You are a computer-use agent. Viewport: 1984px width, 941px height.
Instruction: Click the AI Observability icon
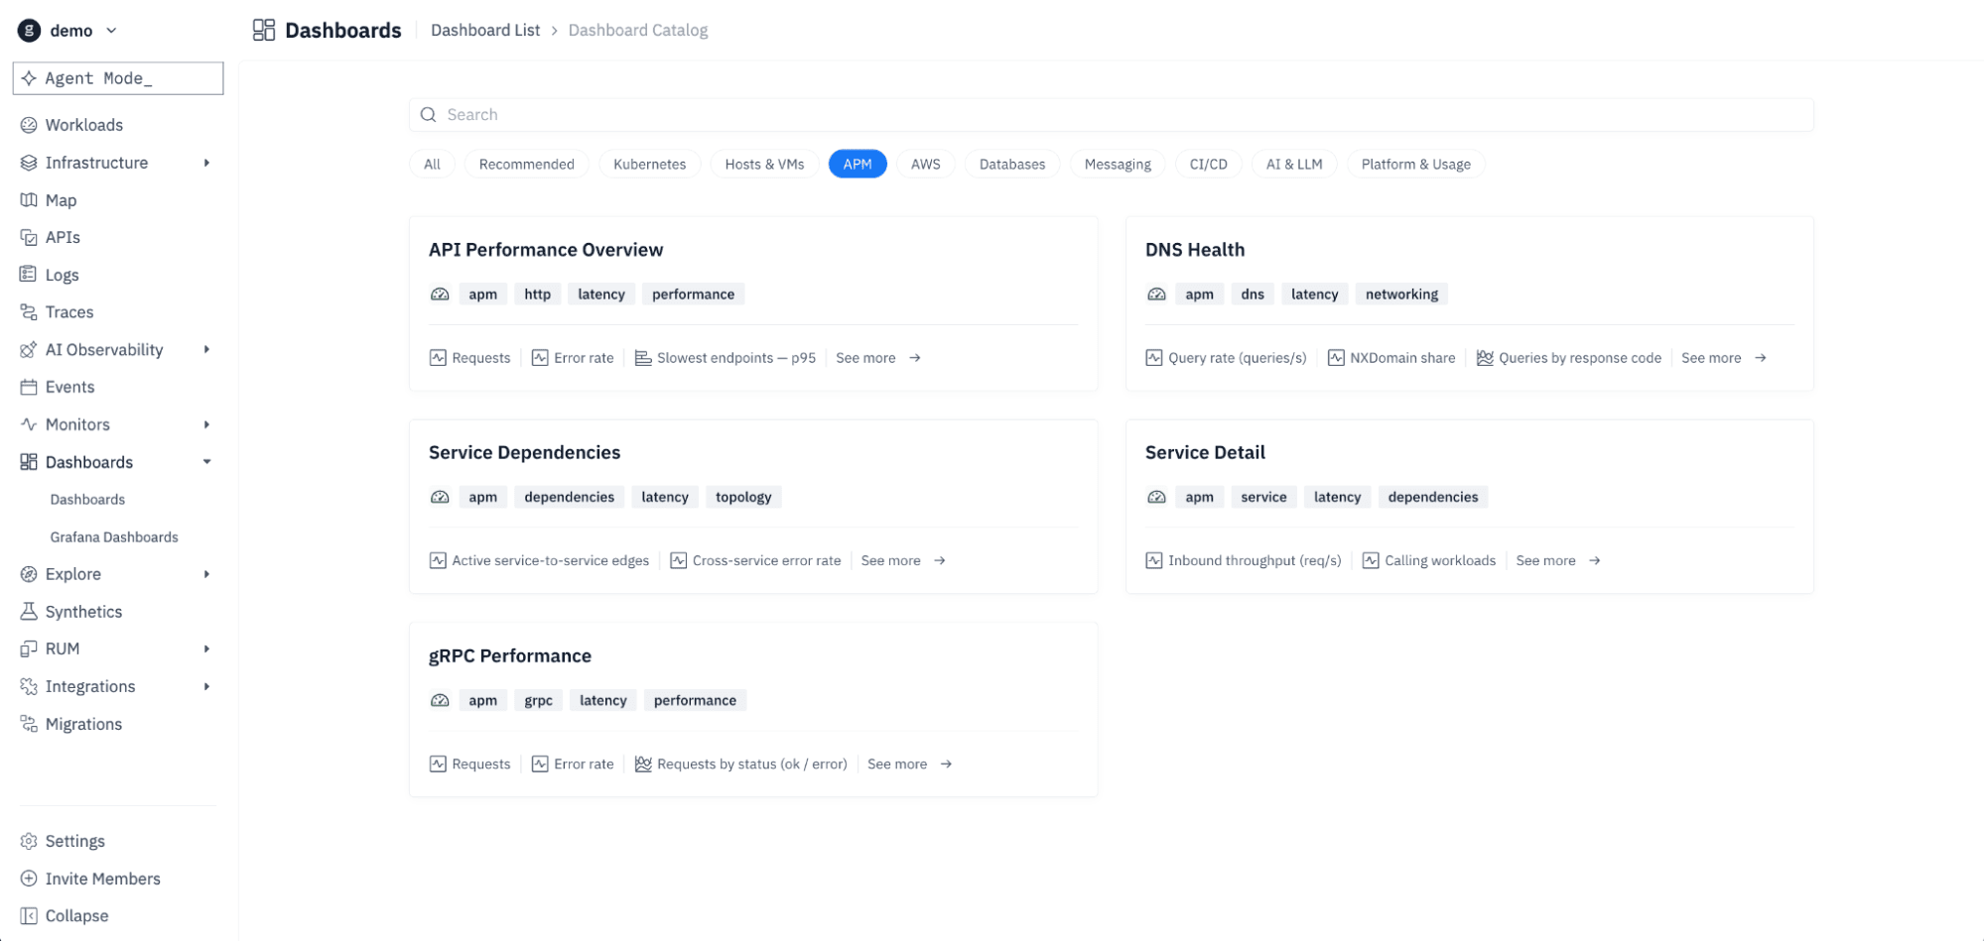[29, 350]
